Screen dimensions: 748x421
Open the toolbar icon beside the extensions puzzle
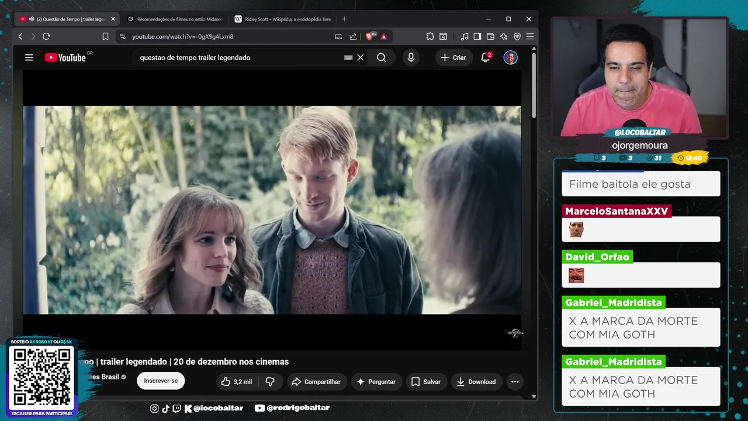444,36
